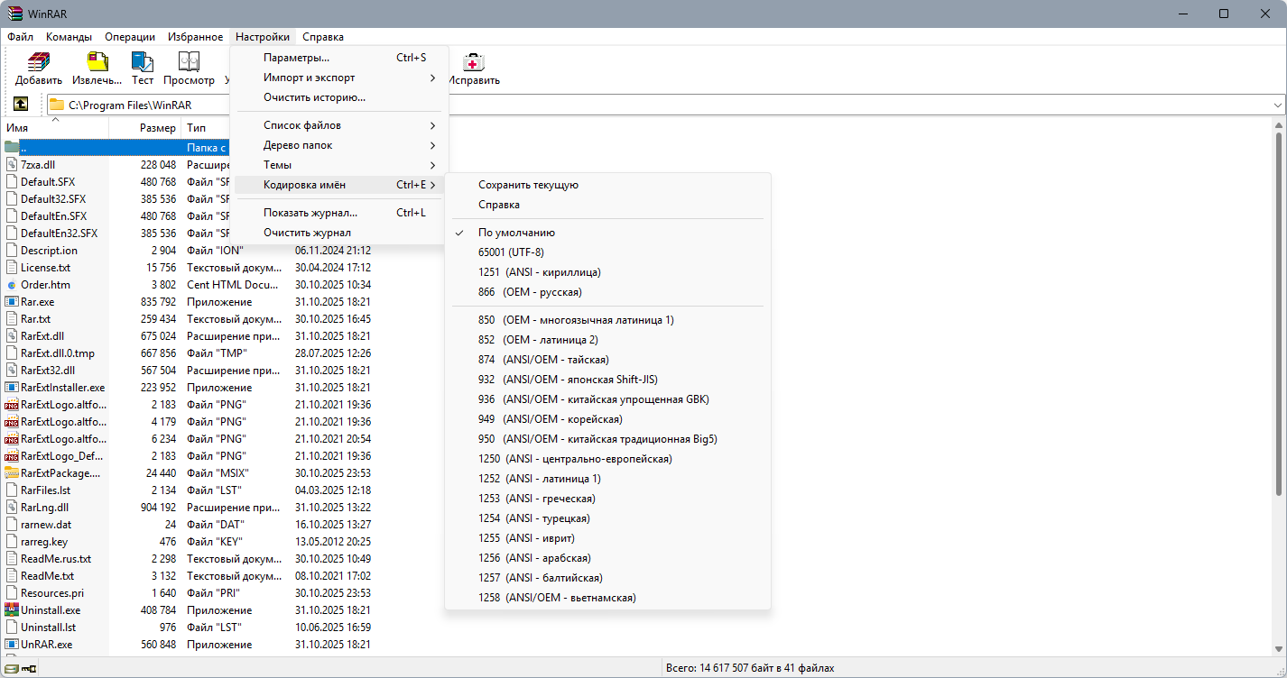Open the address path dropdown arrow

pyautogui.click(x=1276, y=105)
